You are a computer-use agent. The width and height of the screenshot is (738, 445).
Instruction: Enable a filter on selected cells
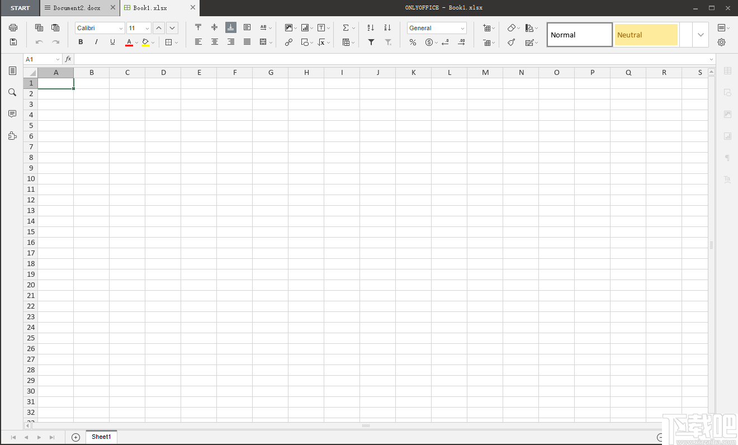371,42
